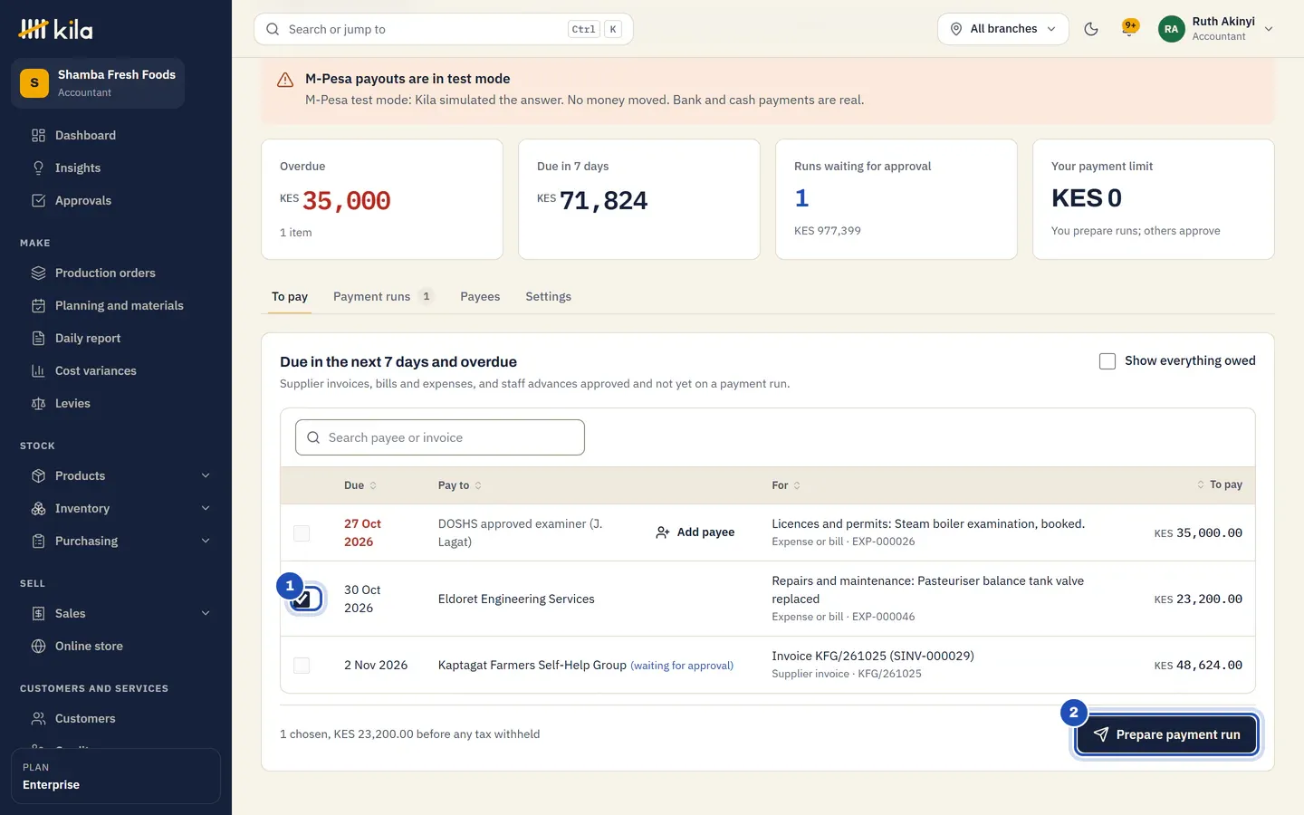Viewport: 1304px width, 815px height.
Task: Click the M-Pesa warning triangle icon
Action: pos(285,80)
